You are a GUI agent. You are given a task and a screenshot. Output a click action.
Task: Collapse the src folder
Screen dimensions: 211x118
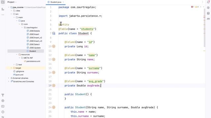click(12, 14)
